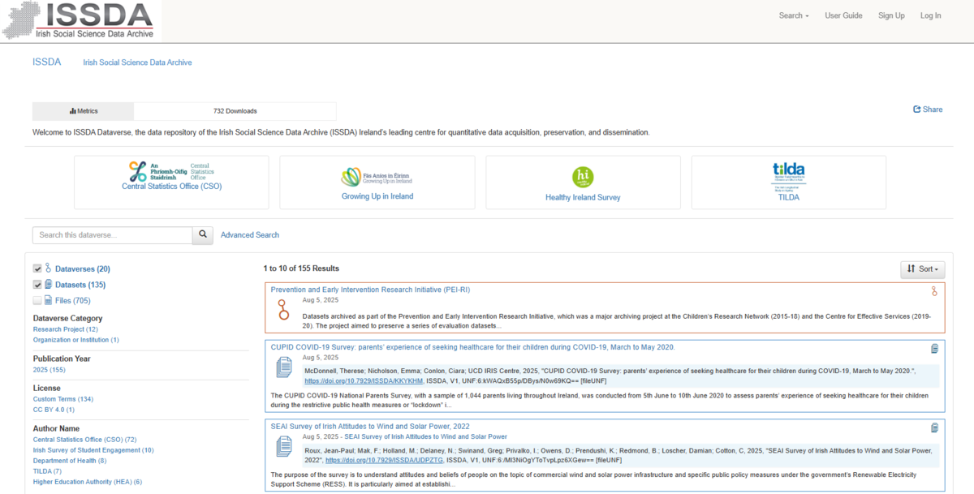Click the Central Statistics Office logo
Screen dimensions: 974x494
[x=171, y=171]
